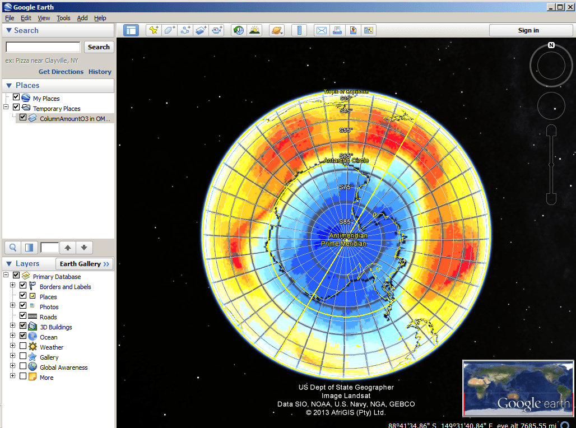Open the Tools menu
576x428 pixels.
tap(63, 17)
